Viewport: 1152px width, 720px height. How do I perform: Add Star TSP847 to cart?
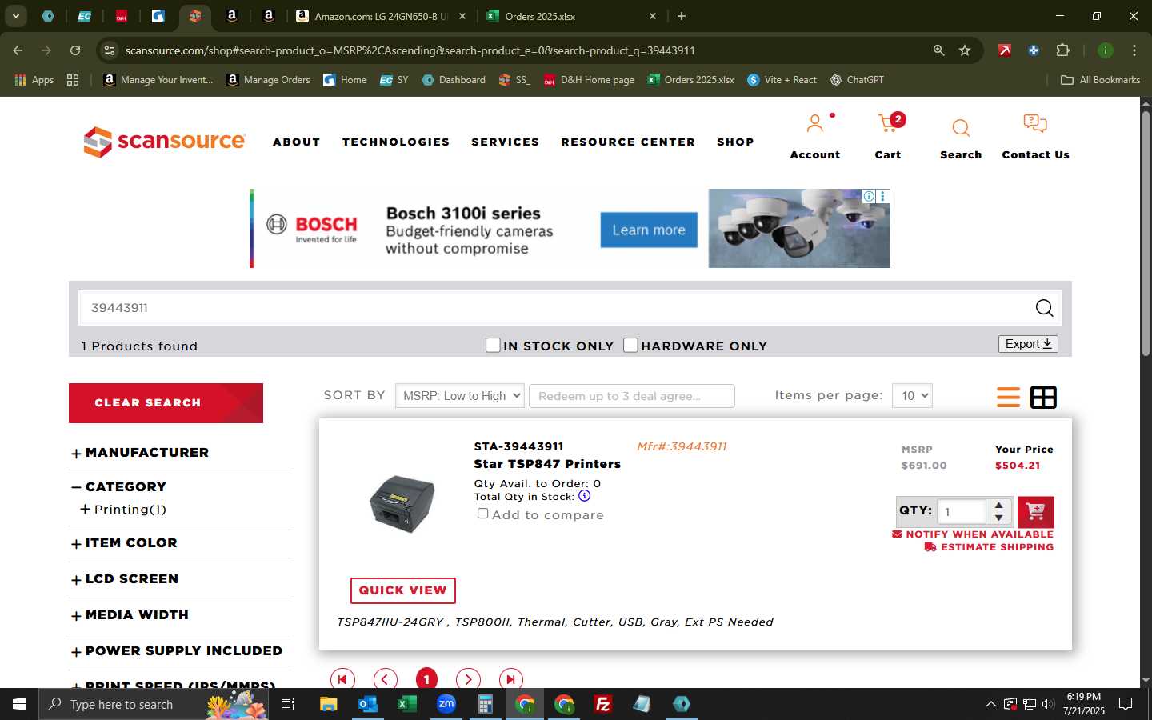click(1035, 512)
